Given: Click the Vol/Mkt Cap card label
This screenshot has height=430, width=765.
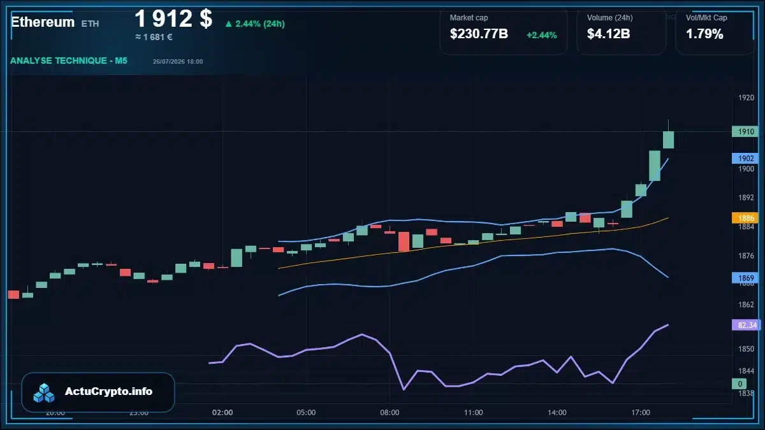Looking at the screenshot, I should click(706, 18).
